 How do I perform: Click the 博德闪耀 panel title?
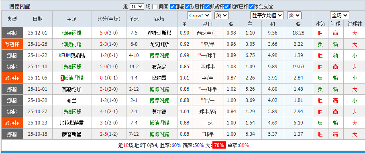click(x=20, y=6)
